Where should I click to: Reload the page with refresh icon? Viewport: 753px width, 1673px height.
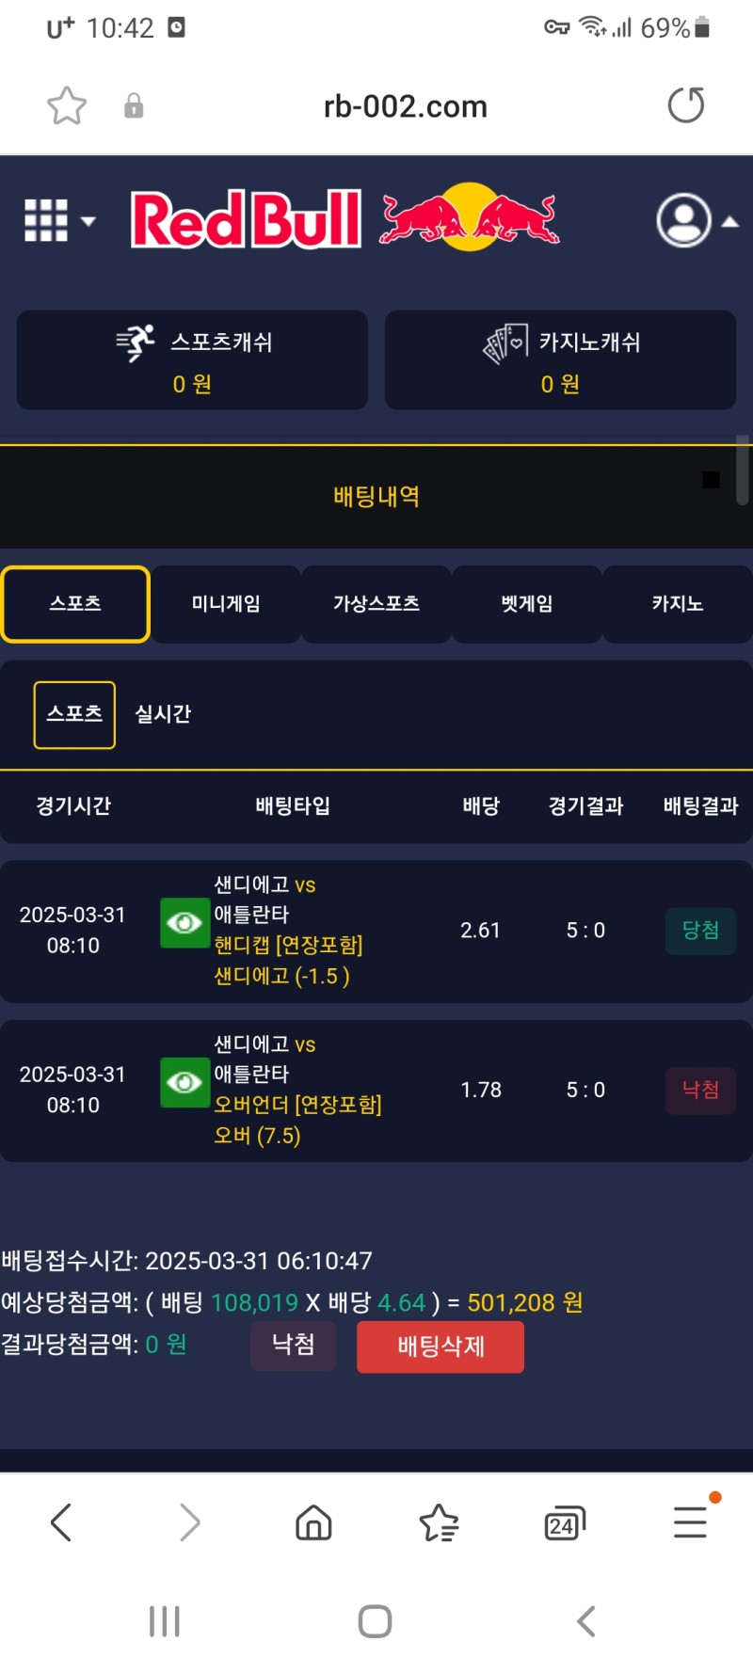[x=685, y=105]
